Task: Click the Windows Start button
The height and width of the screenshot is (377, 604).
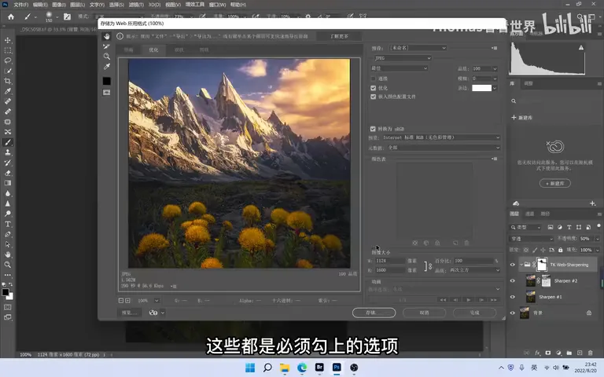Action: pos(250,368)
